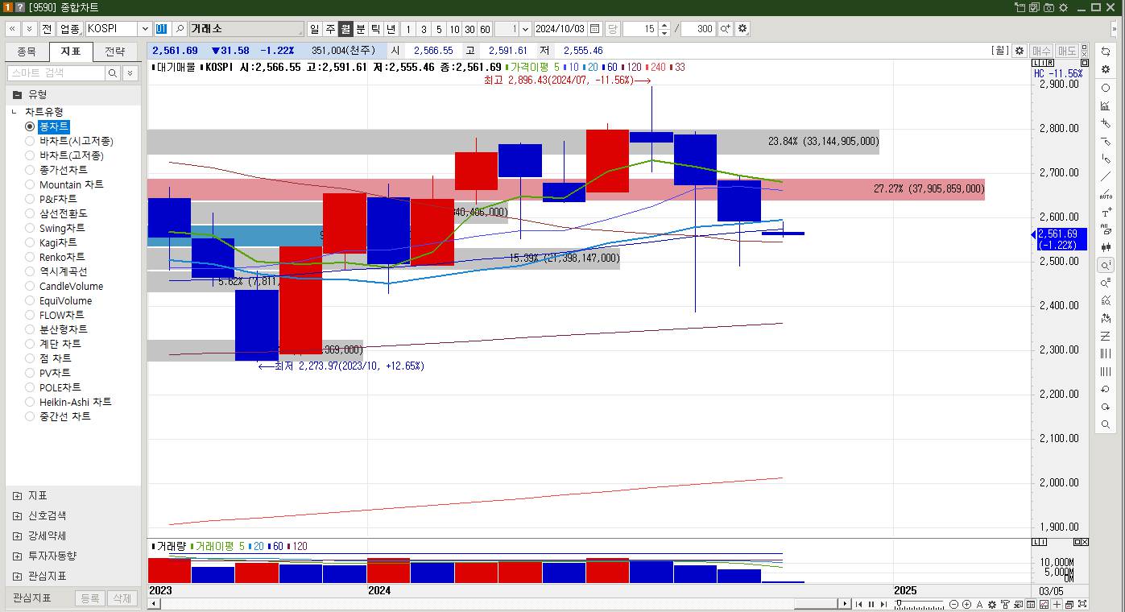Switch to the 종목 tab

[x=27, y=52]
